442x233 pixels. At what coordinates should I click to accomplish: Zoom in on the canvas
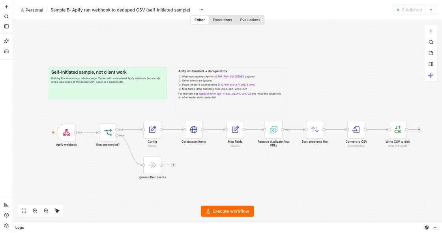click(35, 211)
